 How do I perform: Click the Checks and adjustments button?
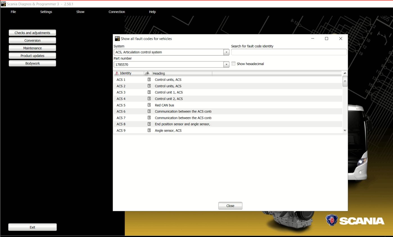coord(32,33)
